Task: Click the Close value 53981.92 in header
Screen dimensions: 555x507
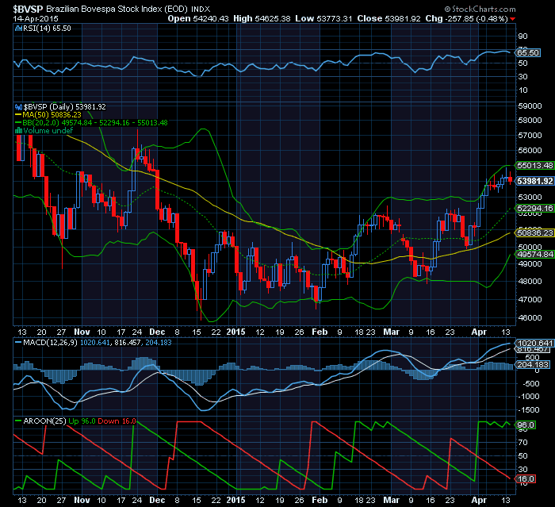Action: (403, 18)
